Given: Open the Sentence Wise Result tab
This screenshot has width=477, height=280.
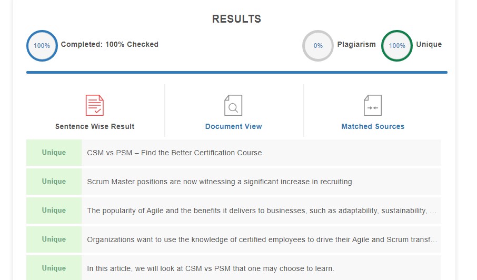Looking at the screenshot, I should (x=95, y=126).
